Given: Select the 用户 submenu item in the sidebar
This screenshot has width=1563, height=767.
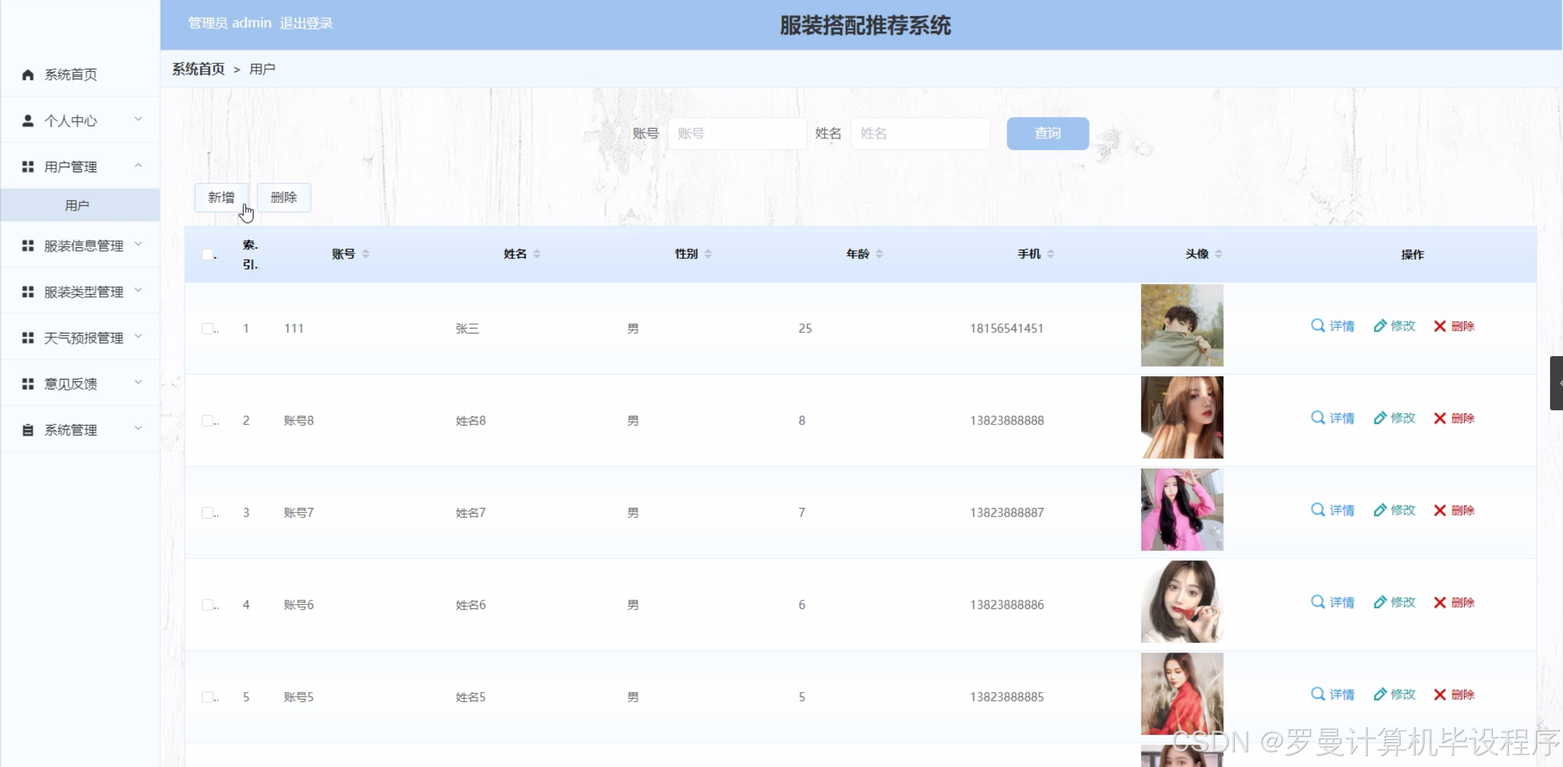Looking at the screenshot, I should (77, 205).
